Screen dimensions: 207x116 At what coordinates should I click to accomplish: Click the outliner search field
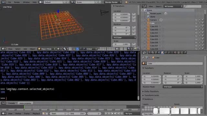193,6
